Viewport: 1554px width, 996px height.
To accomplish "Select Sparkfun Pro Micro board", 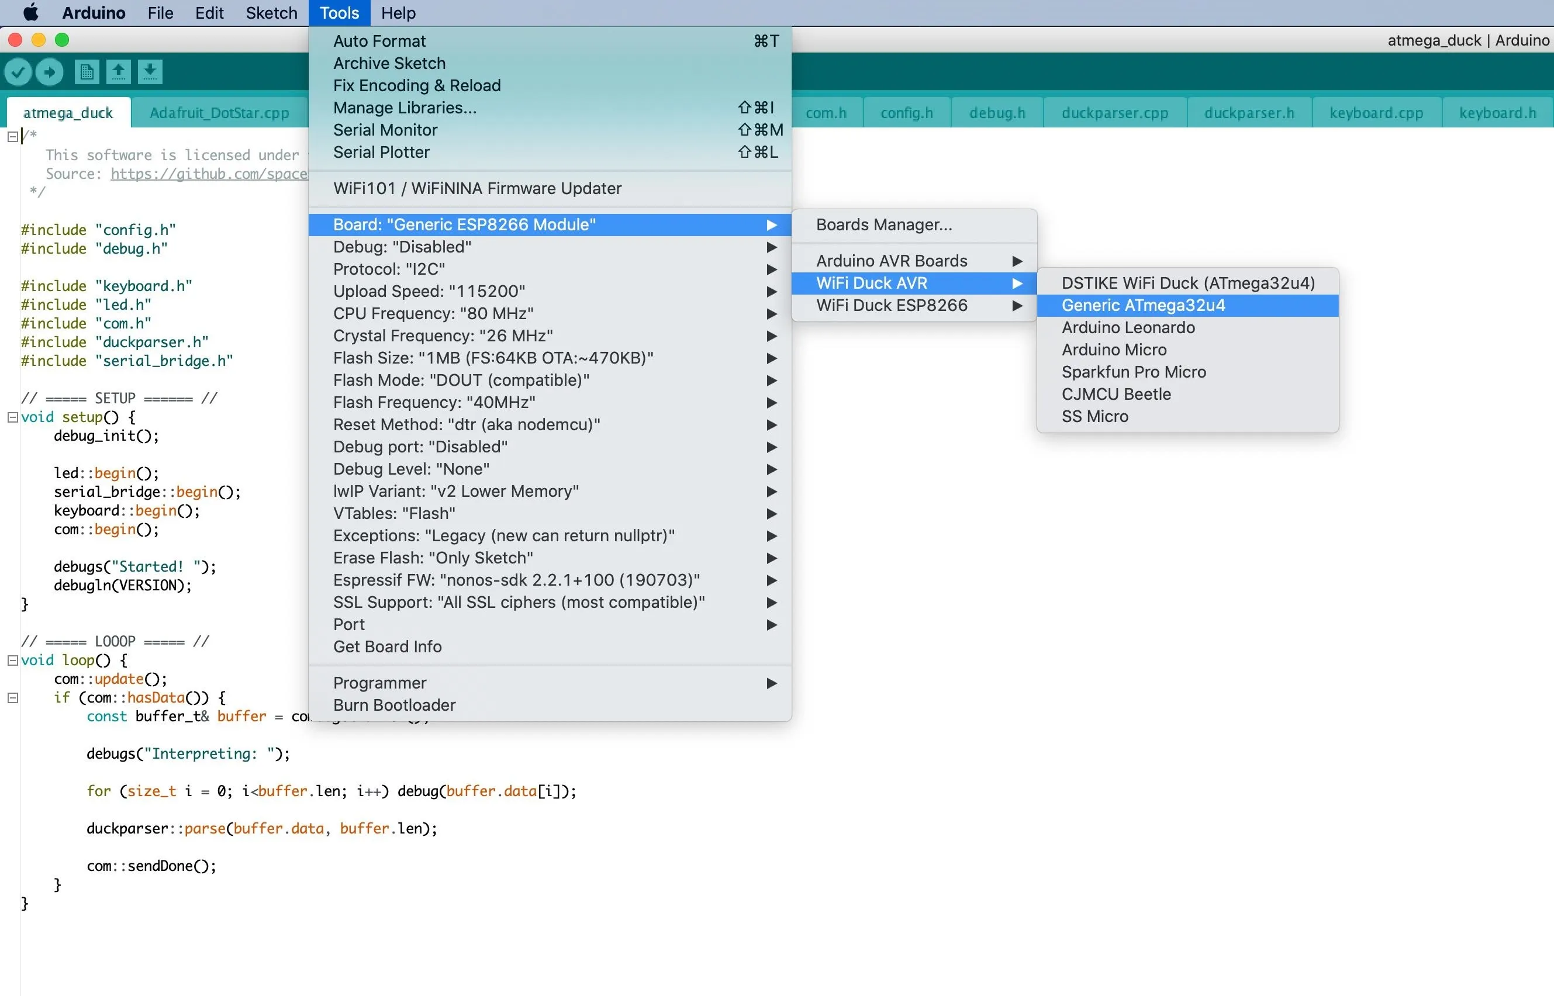I will coord(1188,372).
